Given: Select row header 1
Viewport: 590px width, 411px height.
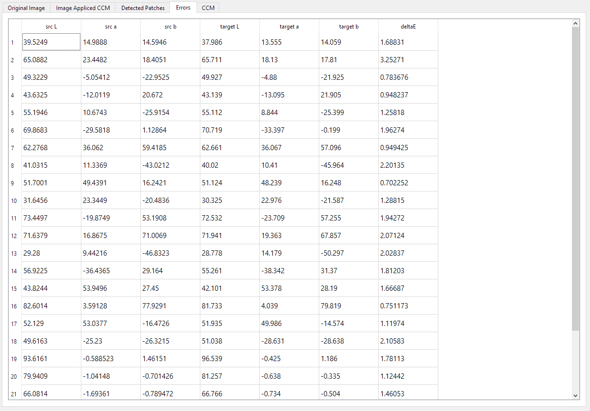Looking at the screenshot, I should coord(15,42).
